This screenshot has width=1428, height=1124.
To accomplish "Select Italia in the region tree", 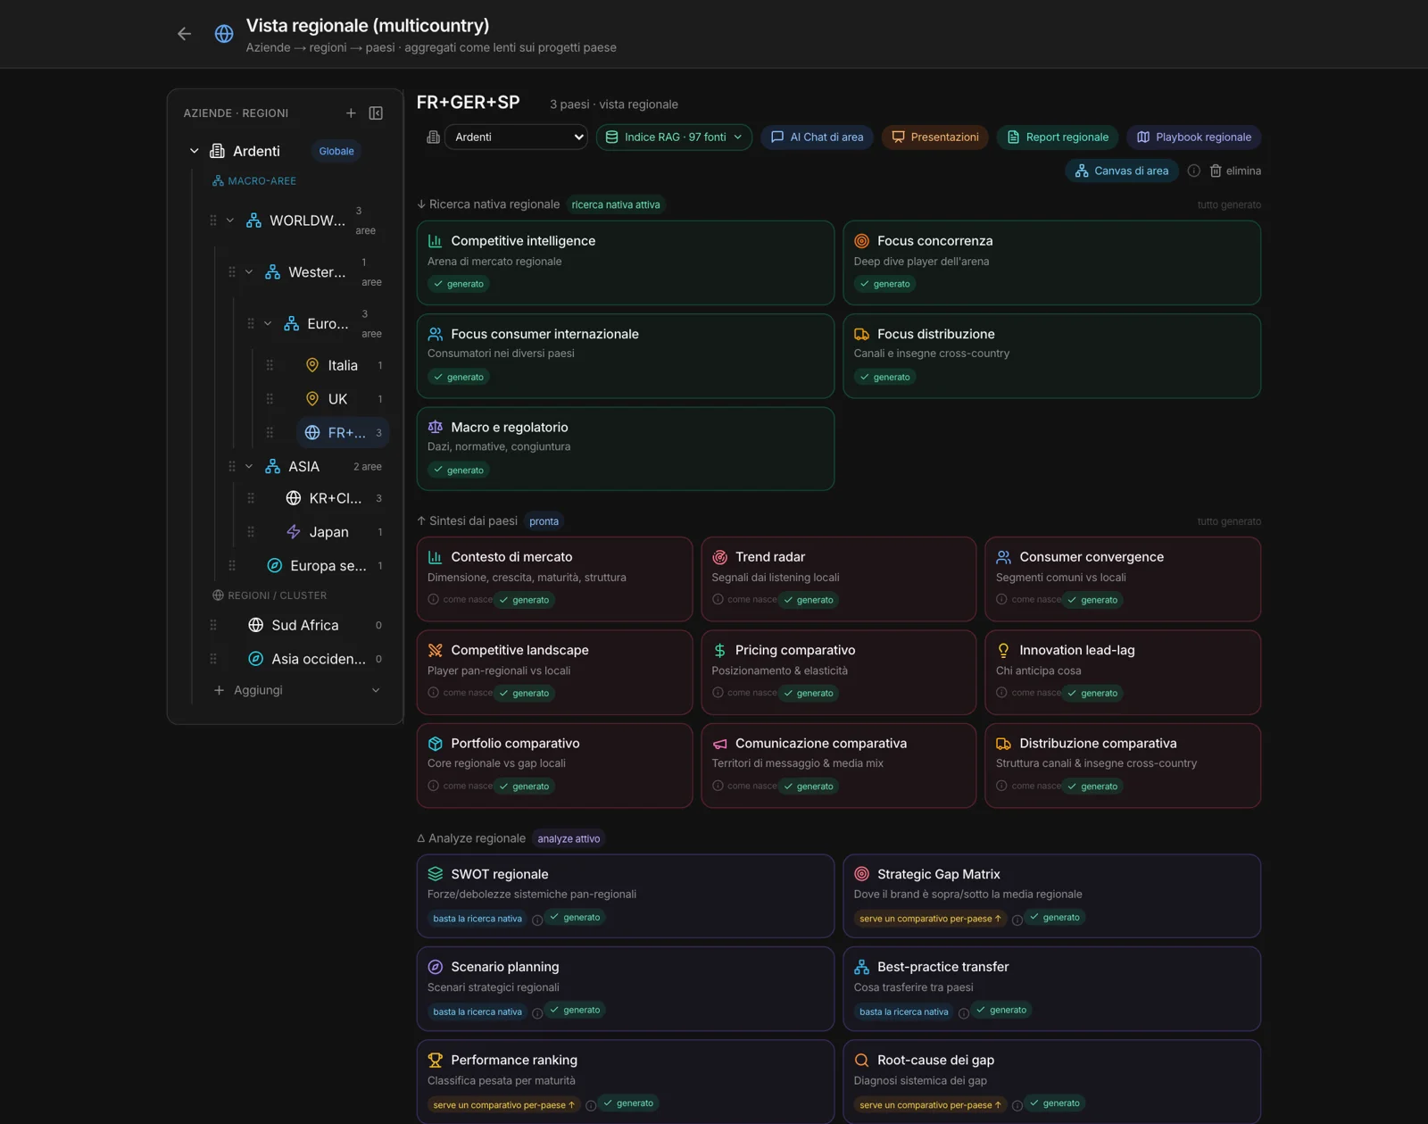I will tap(343, 365).
